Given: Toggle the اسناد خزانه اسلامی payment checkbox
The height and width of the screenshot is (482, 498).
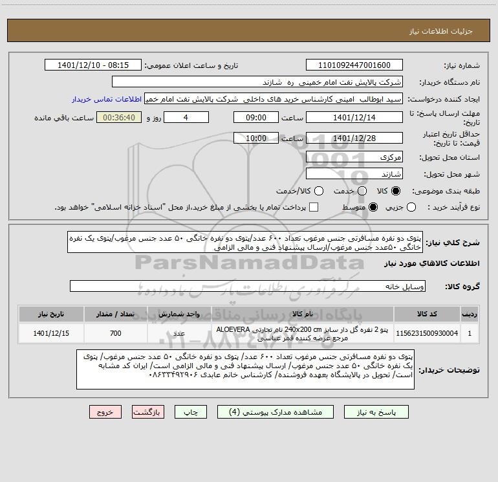Looking at the screenshot, I should 314,207.
